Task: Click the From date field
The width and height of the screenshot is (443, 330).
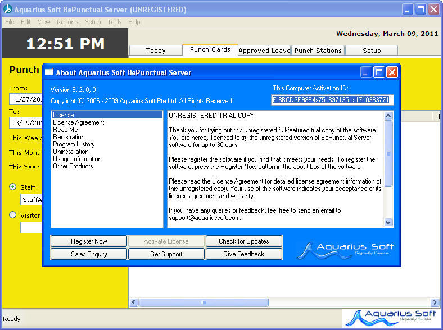Action: (26, 99)
